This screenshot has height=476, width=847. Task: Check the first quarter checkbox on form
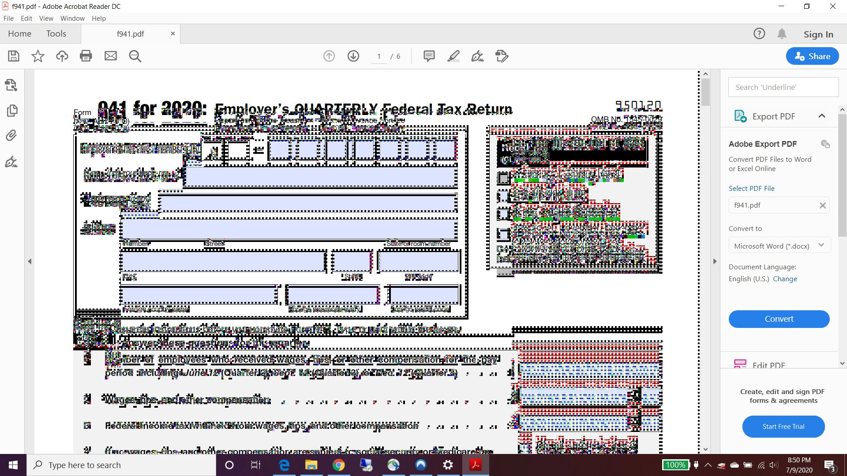click(503, 178)
